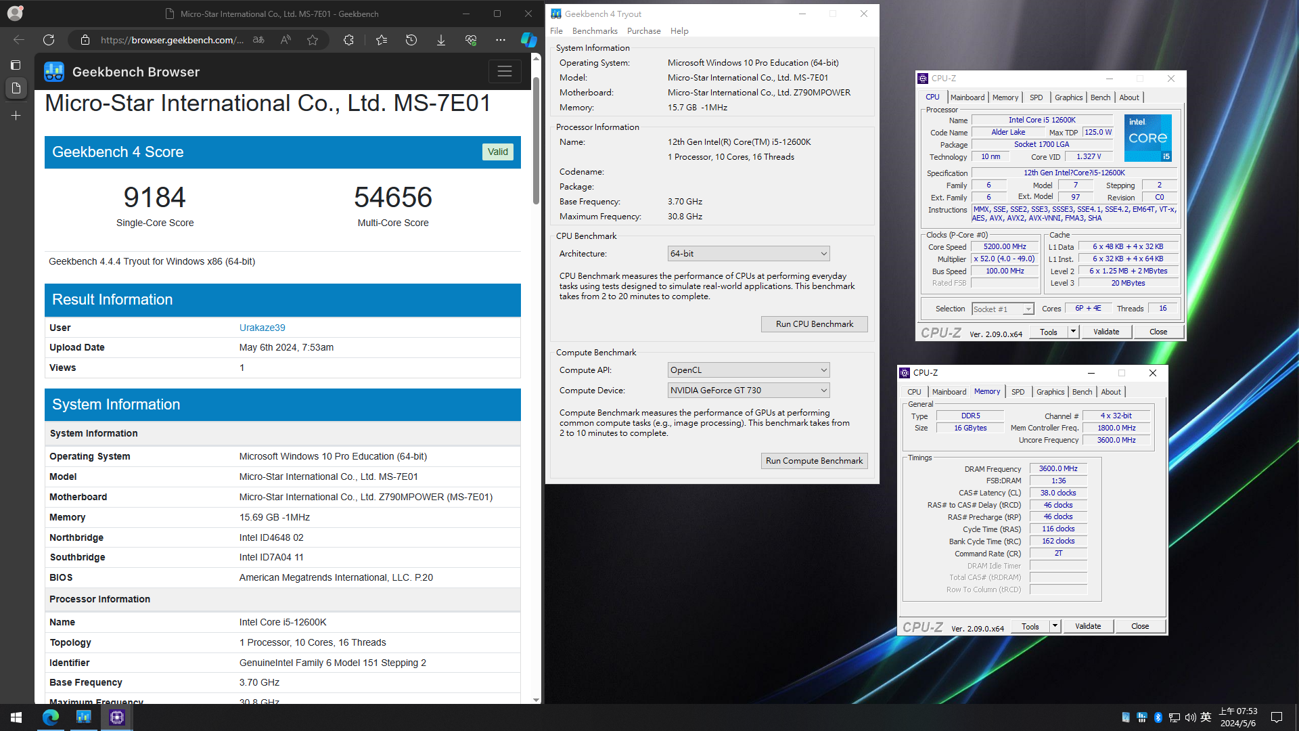Switch to Graphics tab in upper CPU-Z
Image resolution: width=1299 pixels, height=731 pixels.
tap(1068, 97)
